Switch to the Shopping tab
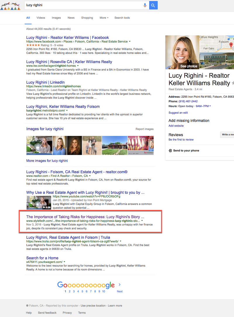Screen dimensions: 234x317 click(x=87, y=18)
